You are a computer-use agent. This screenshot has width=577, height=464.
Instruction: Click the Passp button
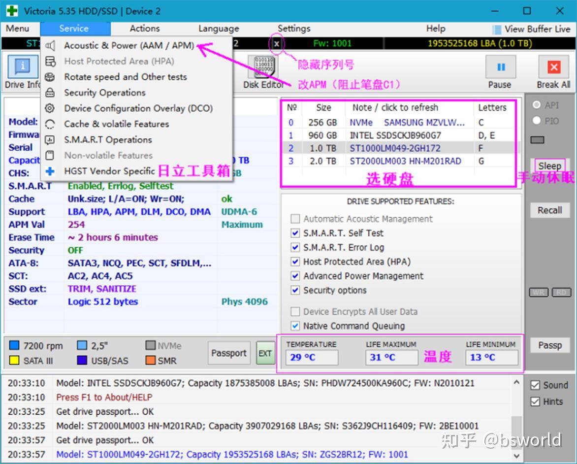coord(550,345)
